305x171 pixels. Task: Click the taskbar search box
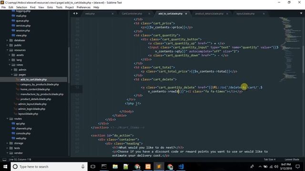(x=49, y=167)
